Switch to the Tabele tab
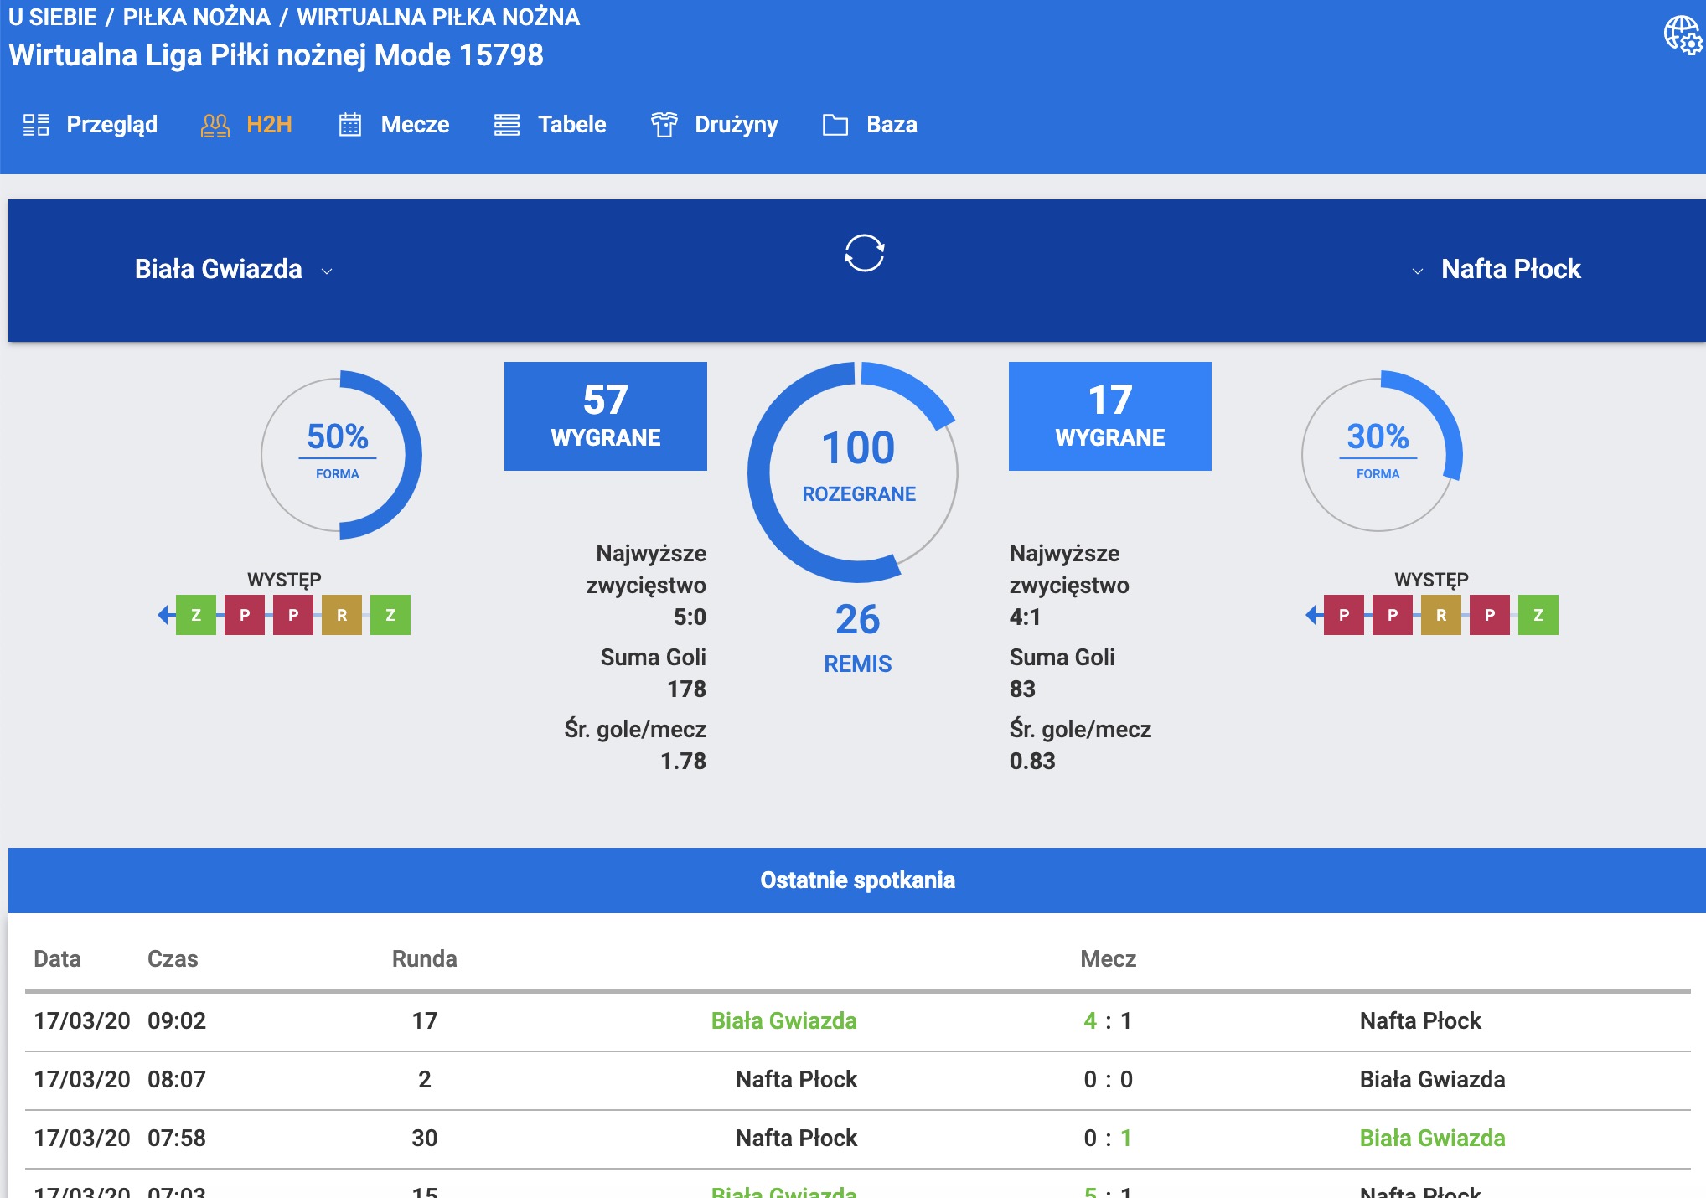 coord(571,125)
